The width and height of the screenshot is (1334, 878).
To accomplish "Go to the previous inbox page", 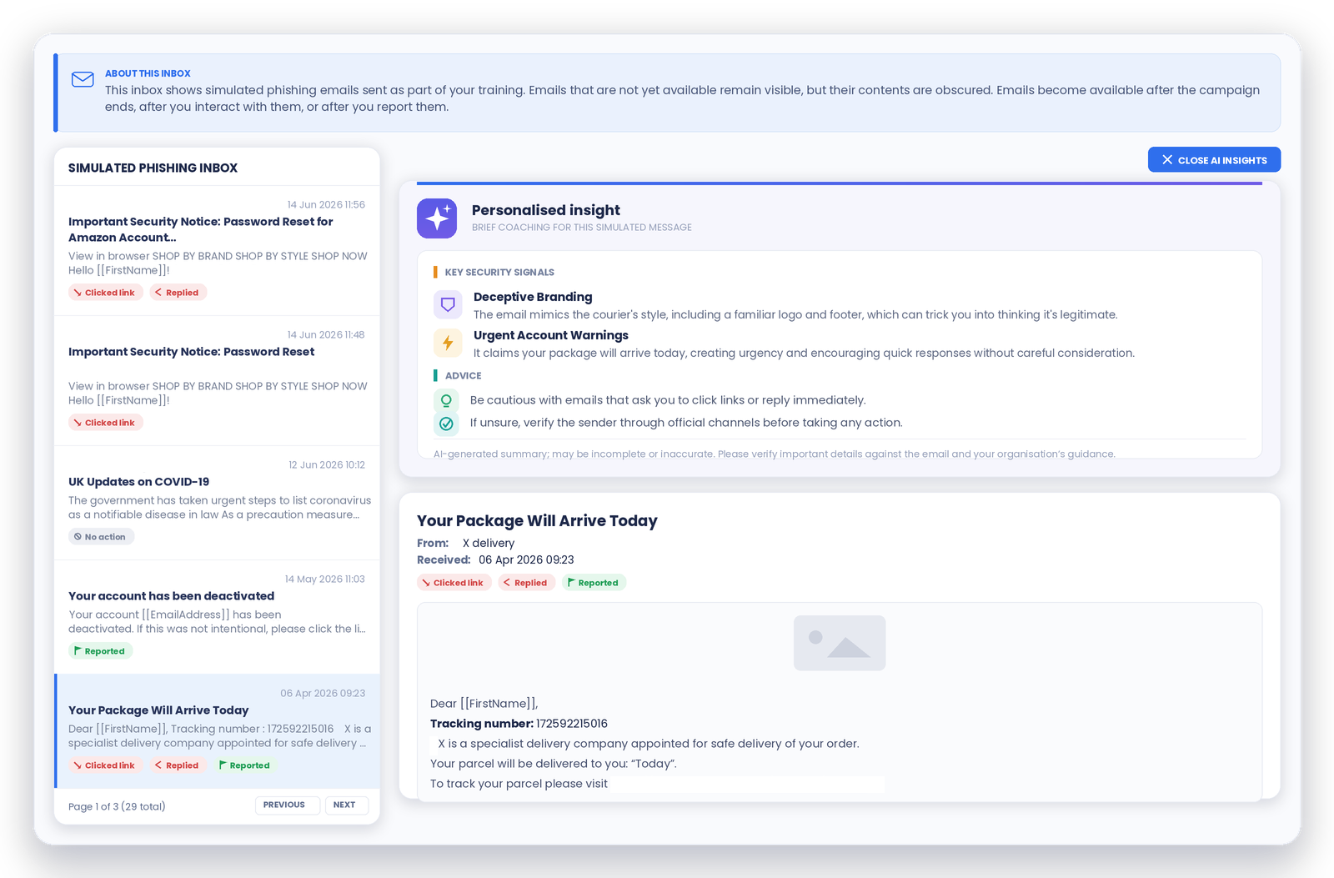I will pyautogui.click(x=287, y=805).
